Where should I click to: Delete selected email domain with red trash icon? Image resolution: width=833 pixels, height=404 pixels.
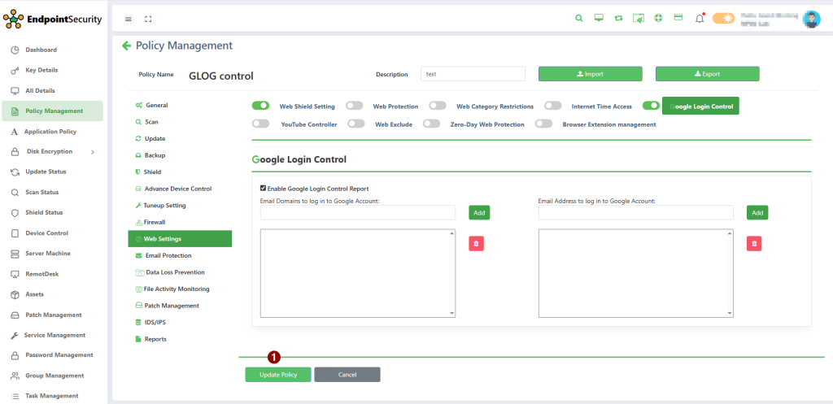[x=477, y=243]
